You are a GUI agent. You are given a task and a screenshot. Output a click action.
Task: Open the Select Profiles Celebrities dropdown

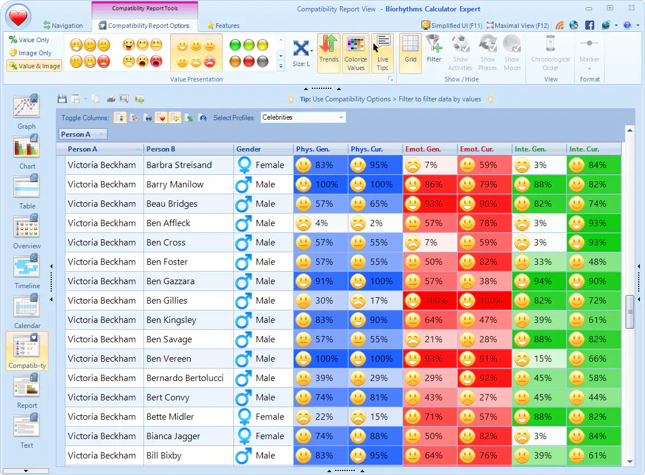(303, 117)
